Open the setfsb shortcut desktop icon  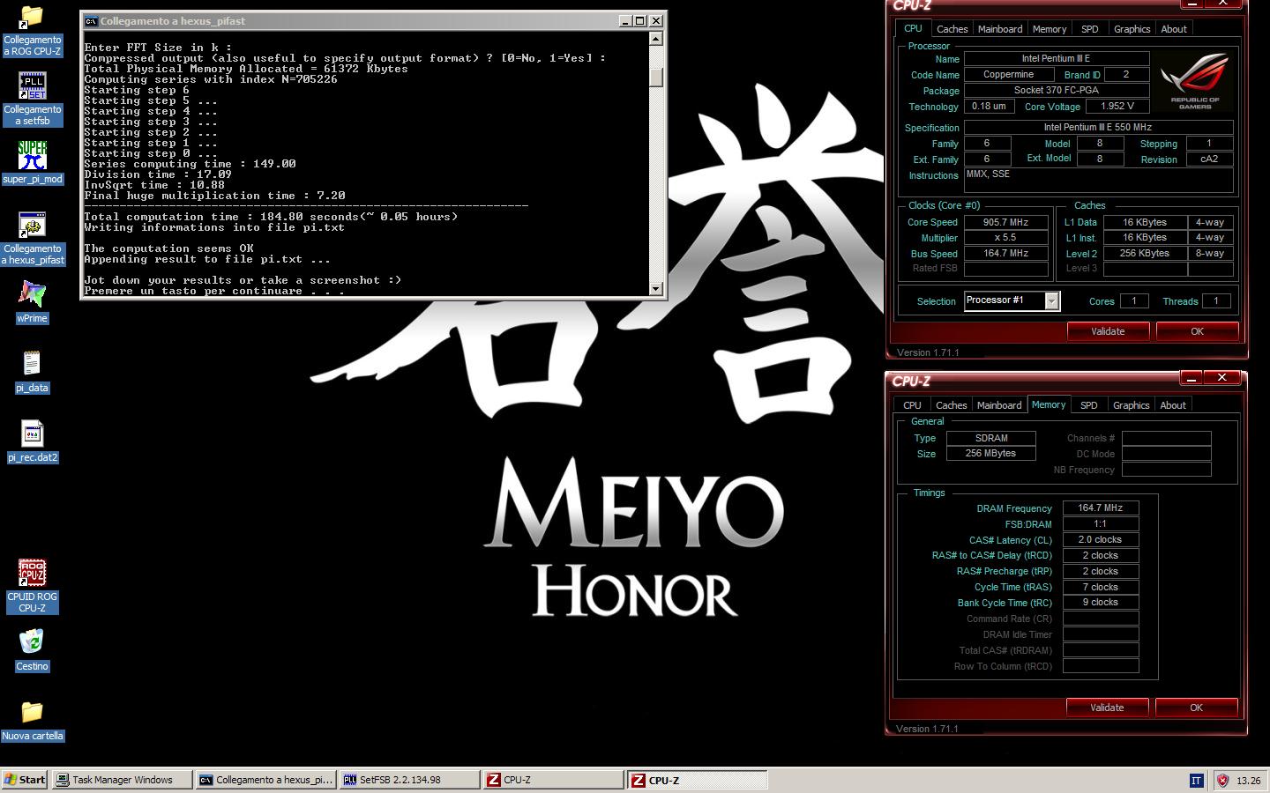pos(32,87)
